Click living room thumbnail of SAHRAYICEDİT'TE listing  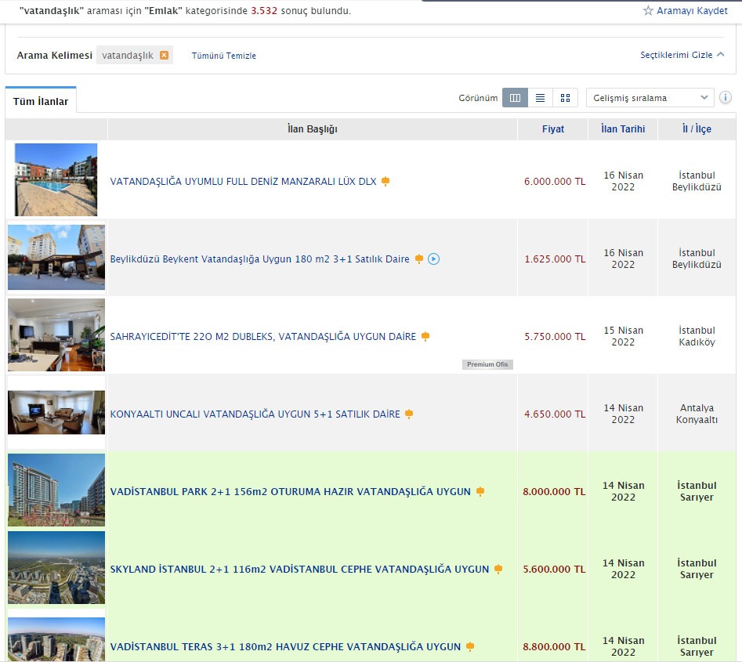click(56, 335)
